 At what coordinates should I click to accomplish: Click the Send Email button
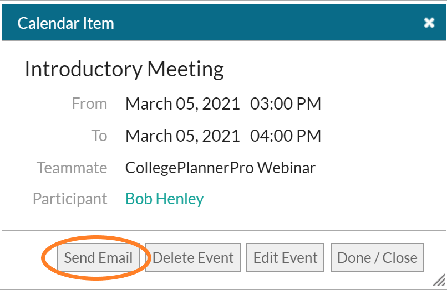[98, 257]
